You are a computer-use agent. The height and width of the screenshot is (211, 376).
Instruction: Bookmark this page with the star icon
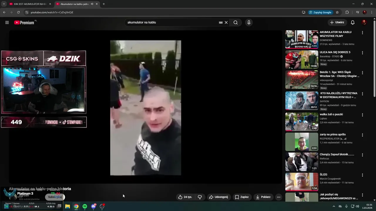(337, 12)
